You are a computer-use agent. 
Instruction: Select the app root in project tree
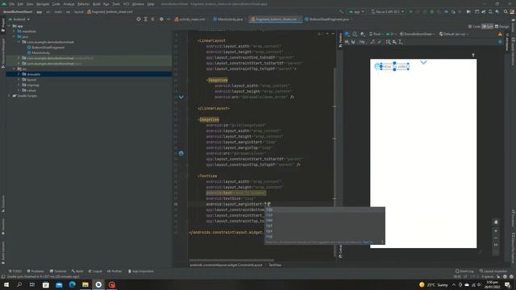[20, 26]
